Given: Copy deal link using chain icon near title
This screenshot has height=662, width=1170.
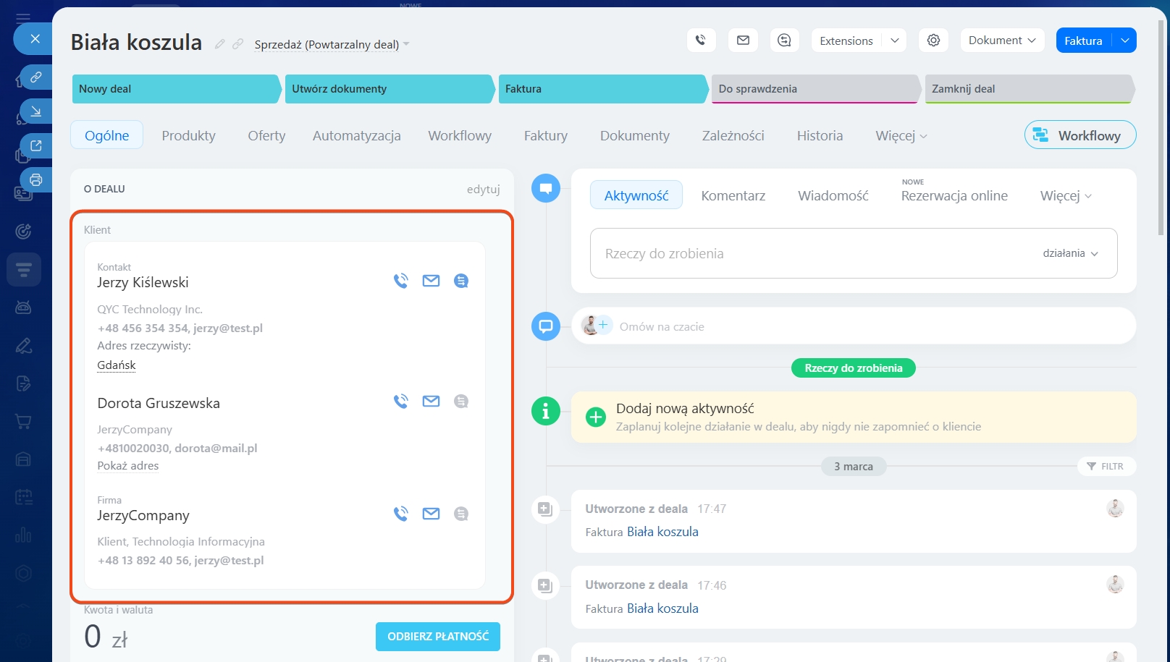Looking at the screenshot, I should [x=237, y=44].
